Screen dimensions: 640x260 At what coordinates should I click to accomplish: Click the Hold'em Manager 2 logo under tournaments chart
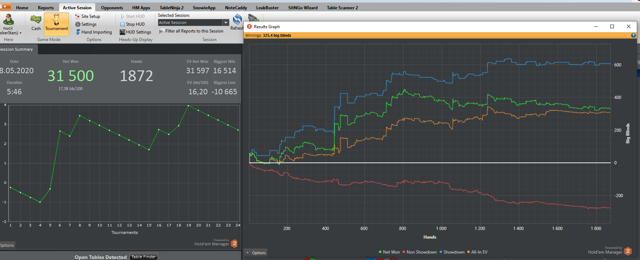[x=234, y=244]
